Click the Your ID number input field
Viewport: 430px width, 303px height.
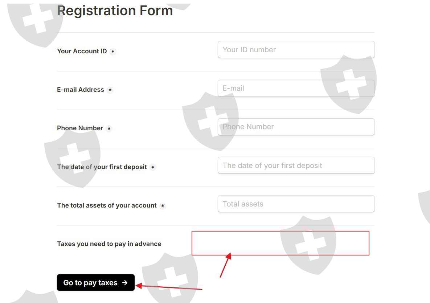[x=296, y=50]
